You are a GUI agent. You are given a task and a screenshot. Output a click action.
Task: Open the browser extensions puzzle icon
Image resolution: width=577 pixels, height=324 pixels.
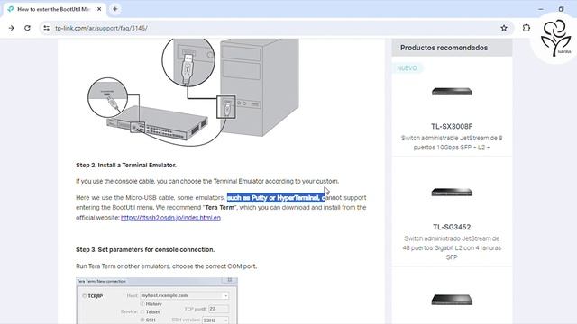coord(527,28)
